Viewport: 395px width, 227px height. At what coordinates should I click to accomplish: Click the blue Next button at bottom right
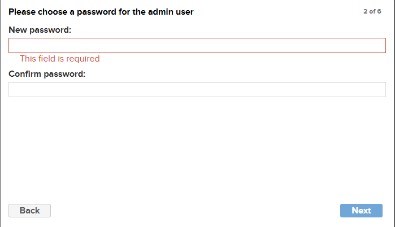(x=361, y=211)
